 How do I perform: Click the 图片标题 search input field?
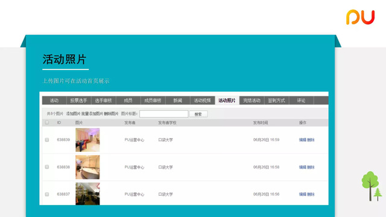pyautogui.click(x=163, y=114)
